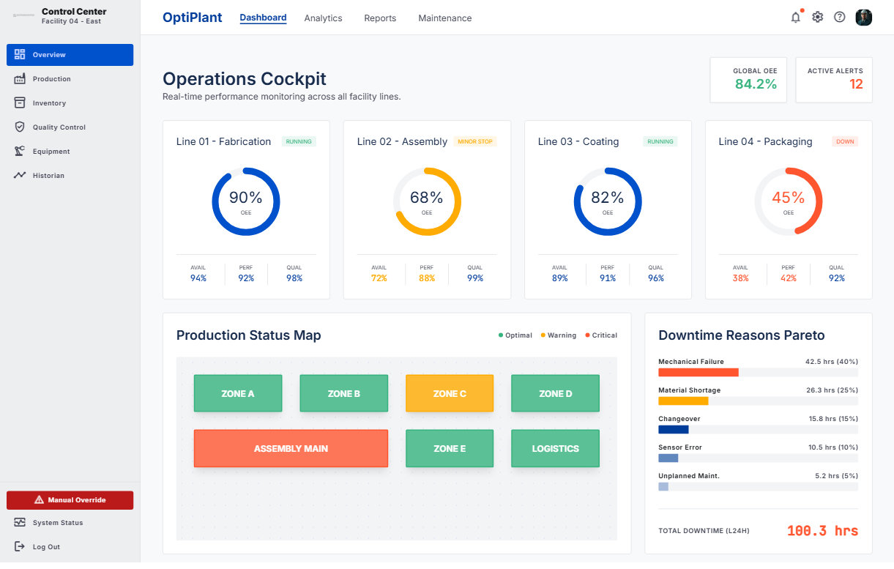This screenshot has height=569, width=894.
Task: Click the Downtime Reasons Pareto heading
Action: point(742,335)
